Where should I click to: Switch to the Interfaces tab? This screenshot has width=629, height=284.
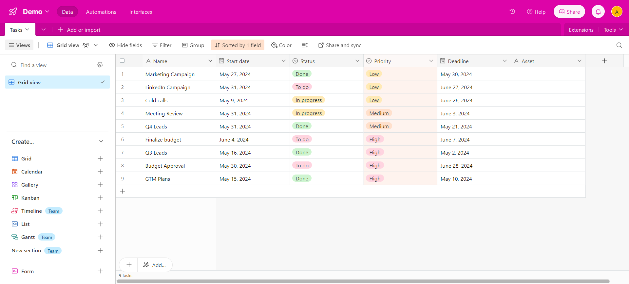141,12
